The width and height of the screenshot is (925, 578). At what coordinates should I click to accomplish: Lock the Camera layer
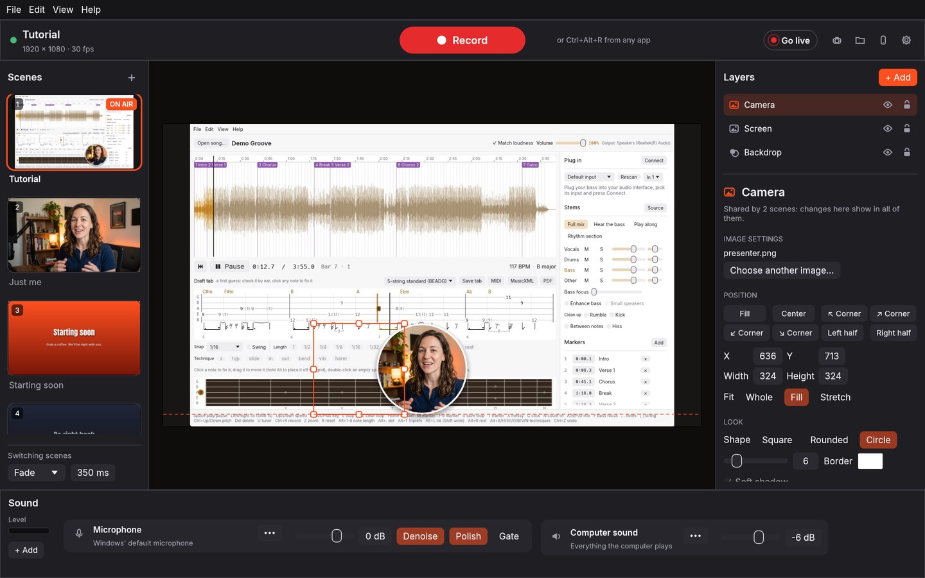coord(907,105)
